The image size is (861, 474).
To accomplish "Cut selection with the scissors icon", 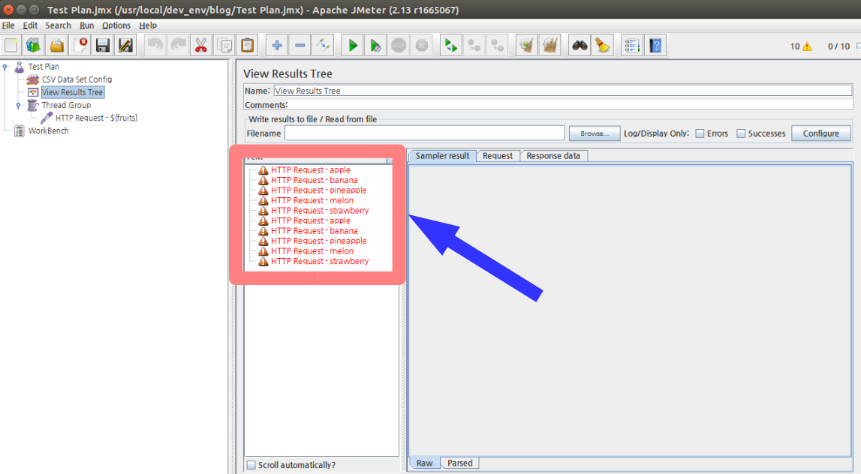I will 201,45.
